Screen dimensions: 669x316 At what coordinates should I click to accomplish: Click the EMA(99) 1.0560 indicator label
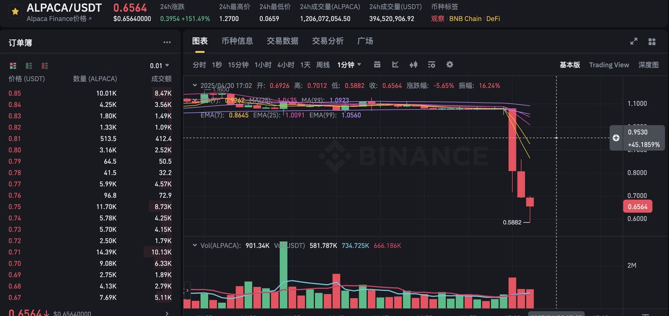(x=334, y=116)
